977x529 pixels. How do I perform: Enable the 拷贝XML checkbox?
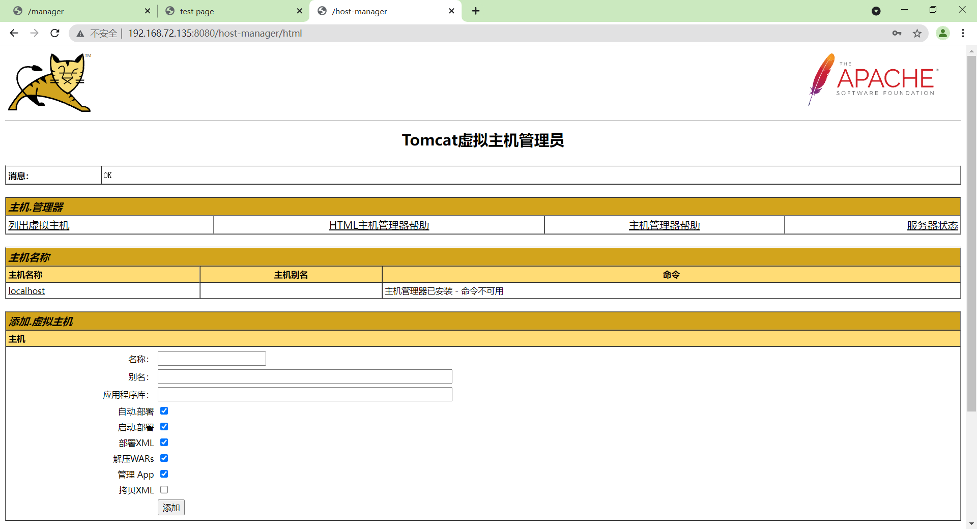pos(164,490)
